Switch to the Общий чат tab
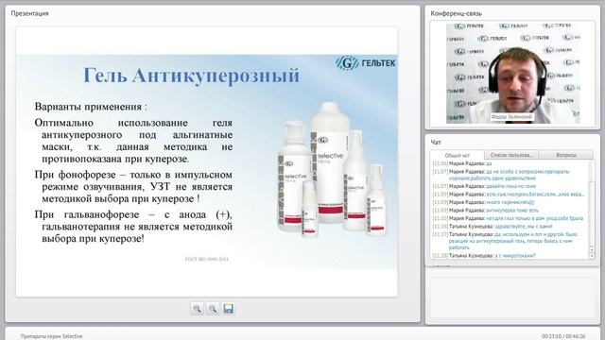Viewport: 605px width, 340px height. [x=458, y=155]
